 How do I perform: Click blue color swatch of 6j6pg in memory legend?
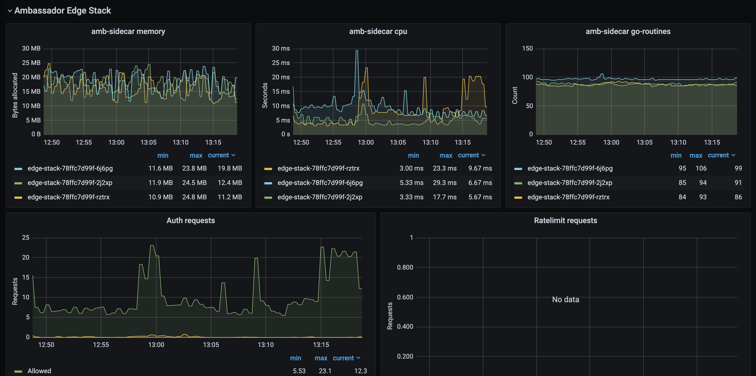(18, 169)
